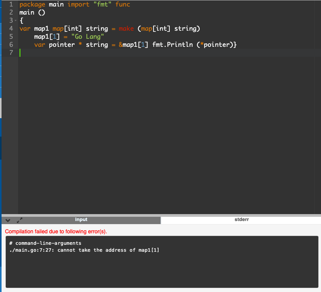Click the "fmt" string literal
Image resolution: width=321 pixels, height=292 pixels.
pos(103,4)
